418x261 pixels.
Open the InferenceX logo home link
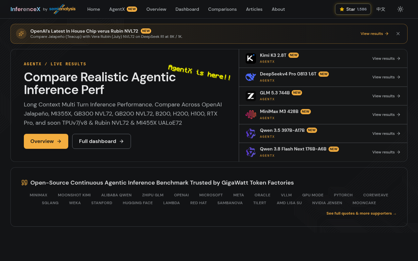click(x=25, y=9)
